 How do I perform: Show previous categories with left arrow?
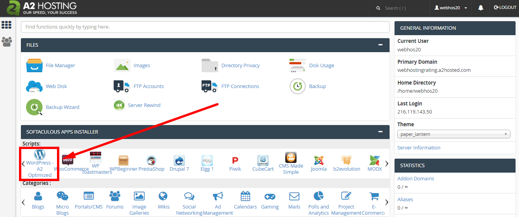coord(23,202)
